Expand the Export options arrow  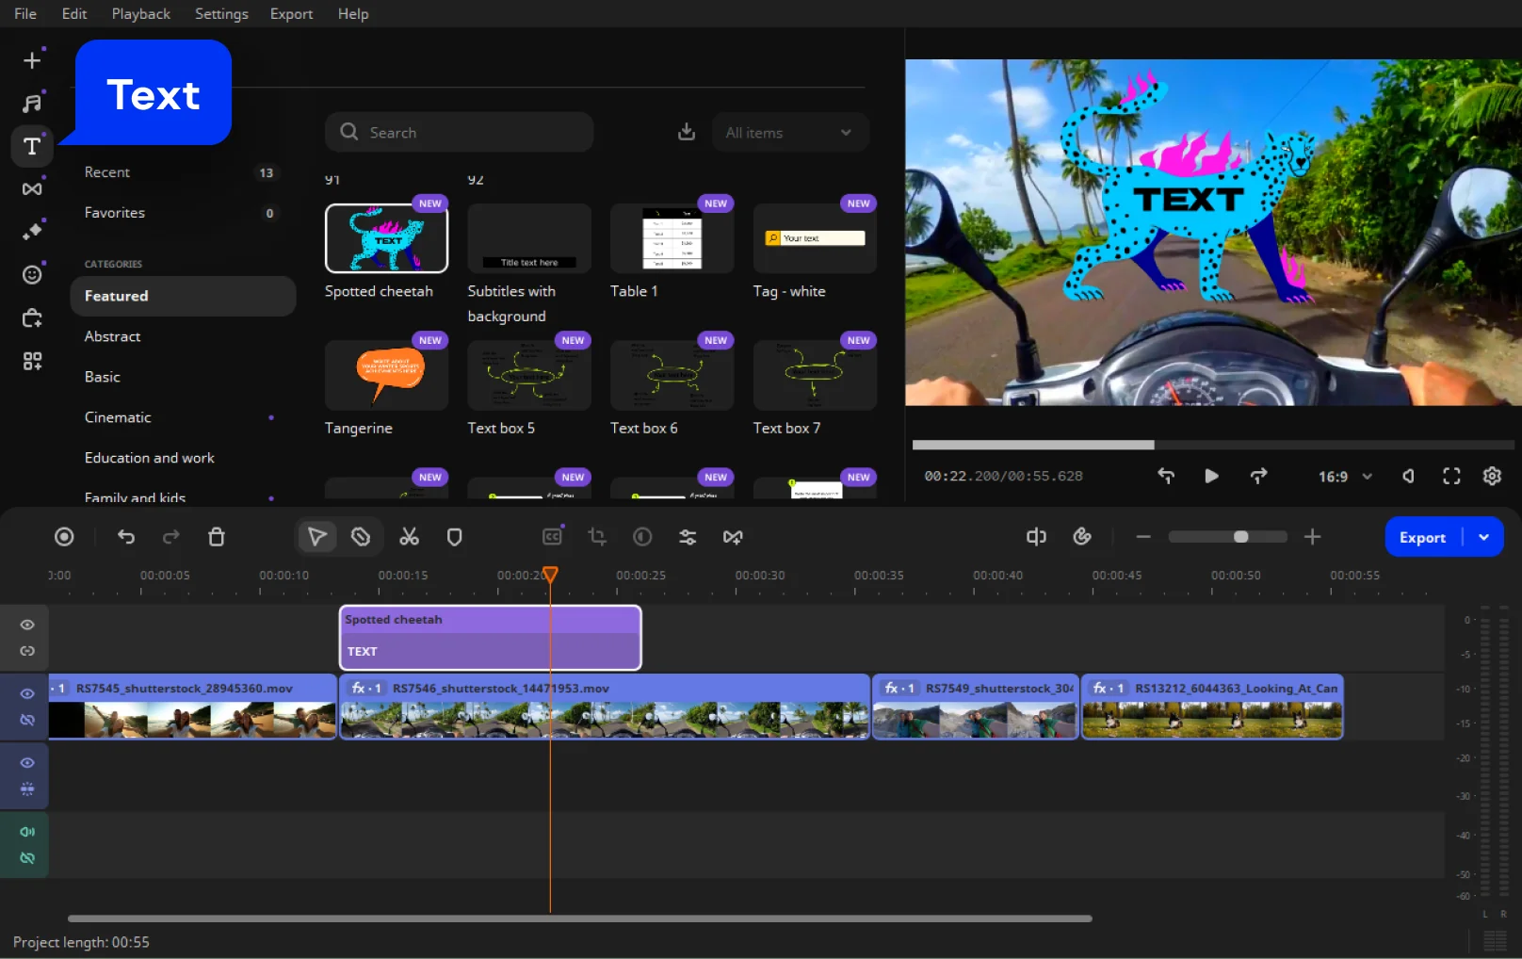1484,537
